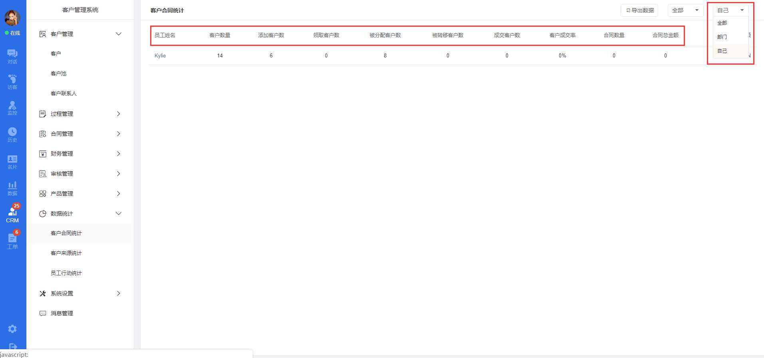Click the 合同数量 column header
The width and height of the screenshot is (764, 358).
point(614,35)
